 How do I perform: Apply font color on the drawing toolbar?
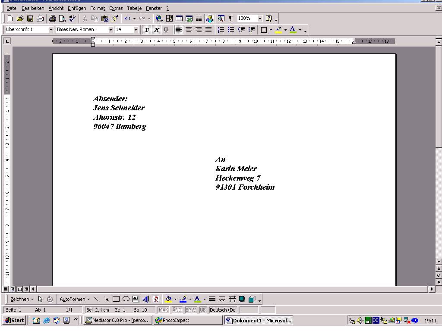(x=197, y=299)
